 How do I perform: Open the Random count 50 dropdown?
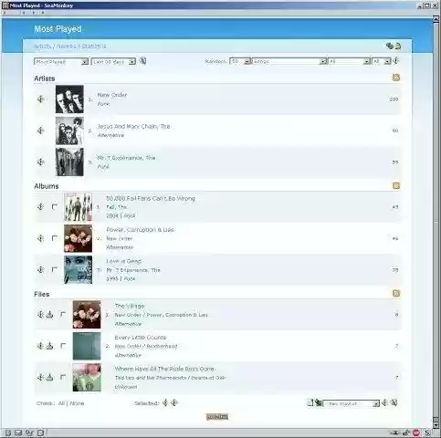point(240,61)
